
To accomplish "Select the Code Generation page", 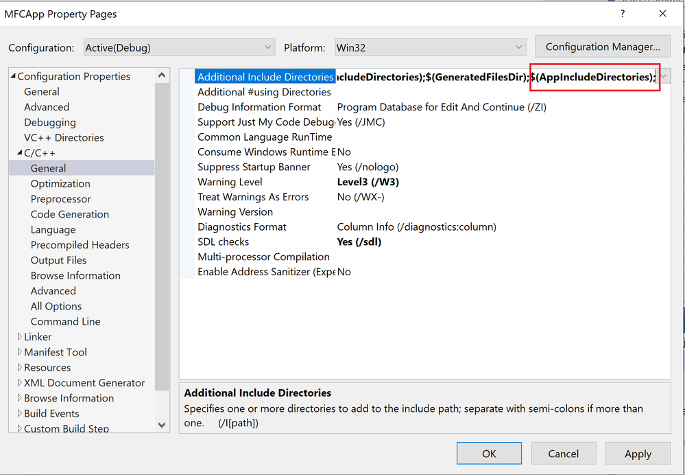I will (x=69, y=214).
